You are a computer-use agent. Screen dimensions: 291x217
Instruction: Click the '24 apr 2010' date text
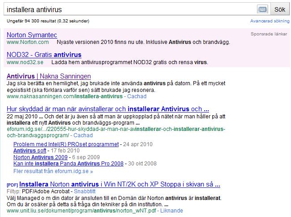[138, 144]
